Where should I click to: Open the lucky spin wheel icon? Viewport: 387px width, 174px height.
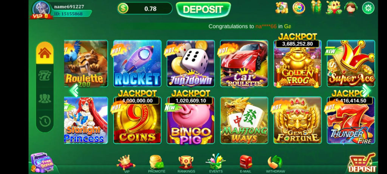(299, 8)
